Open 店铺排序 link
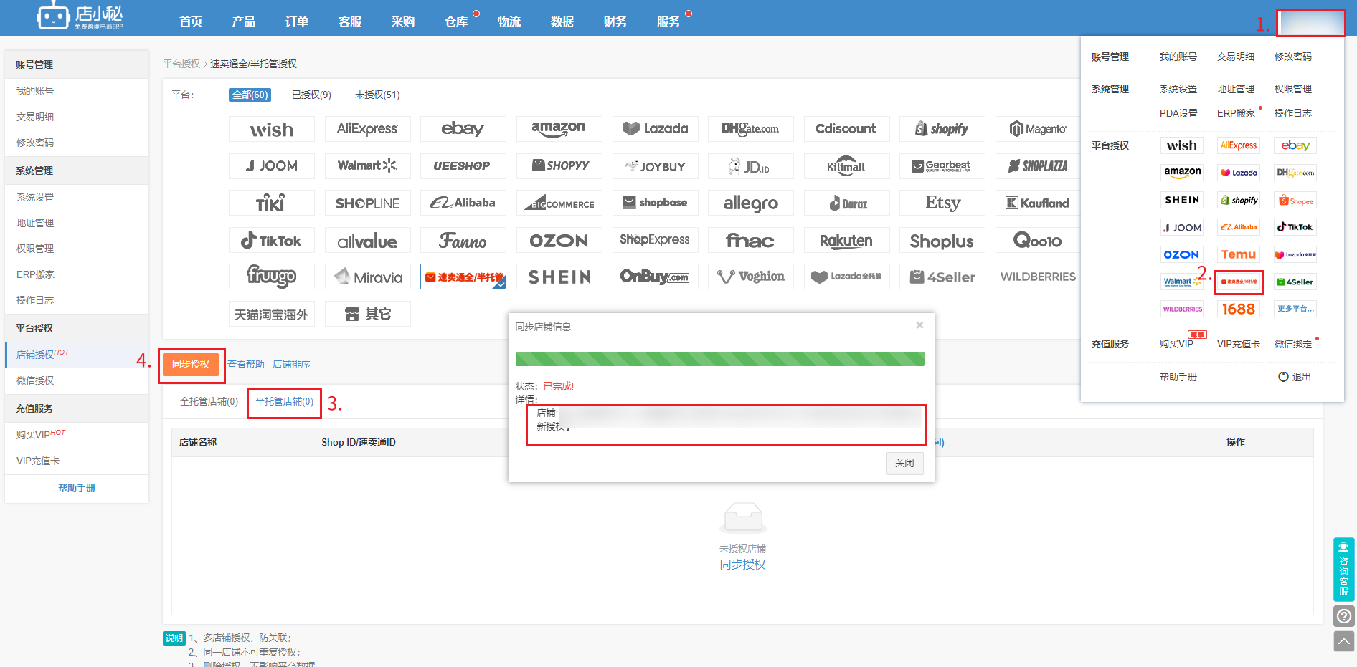 point(291,365)
